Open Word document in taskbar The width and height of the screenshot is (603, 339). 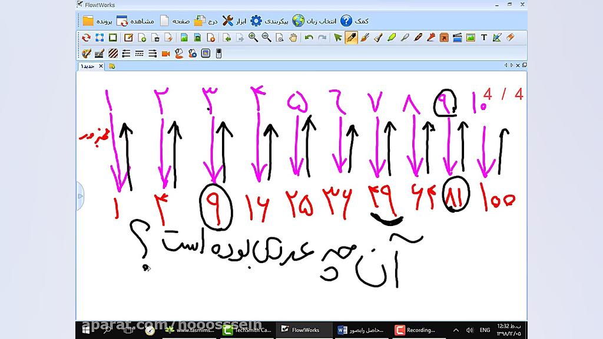361,330
